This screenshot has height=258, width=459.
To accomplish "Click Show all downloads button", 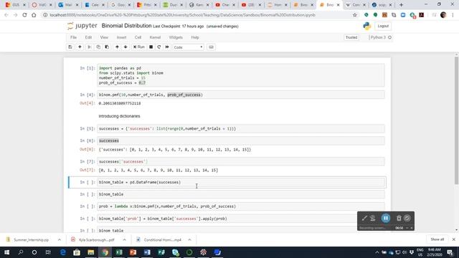I will [x=437, y=239].
